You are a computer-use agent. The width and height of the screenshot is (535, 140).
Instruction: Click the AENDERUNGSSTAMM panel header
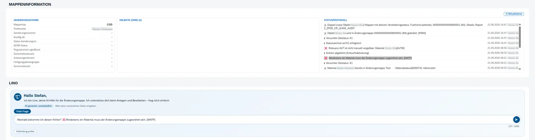point(26,20)
